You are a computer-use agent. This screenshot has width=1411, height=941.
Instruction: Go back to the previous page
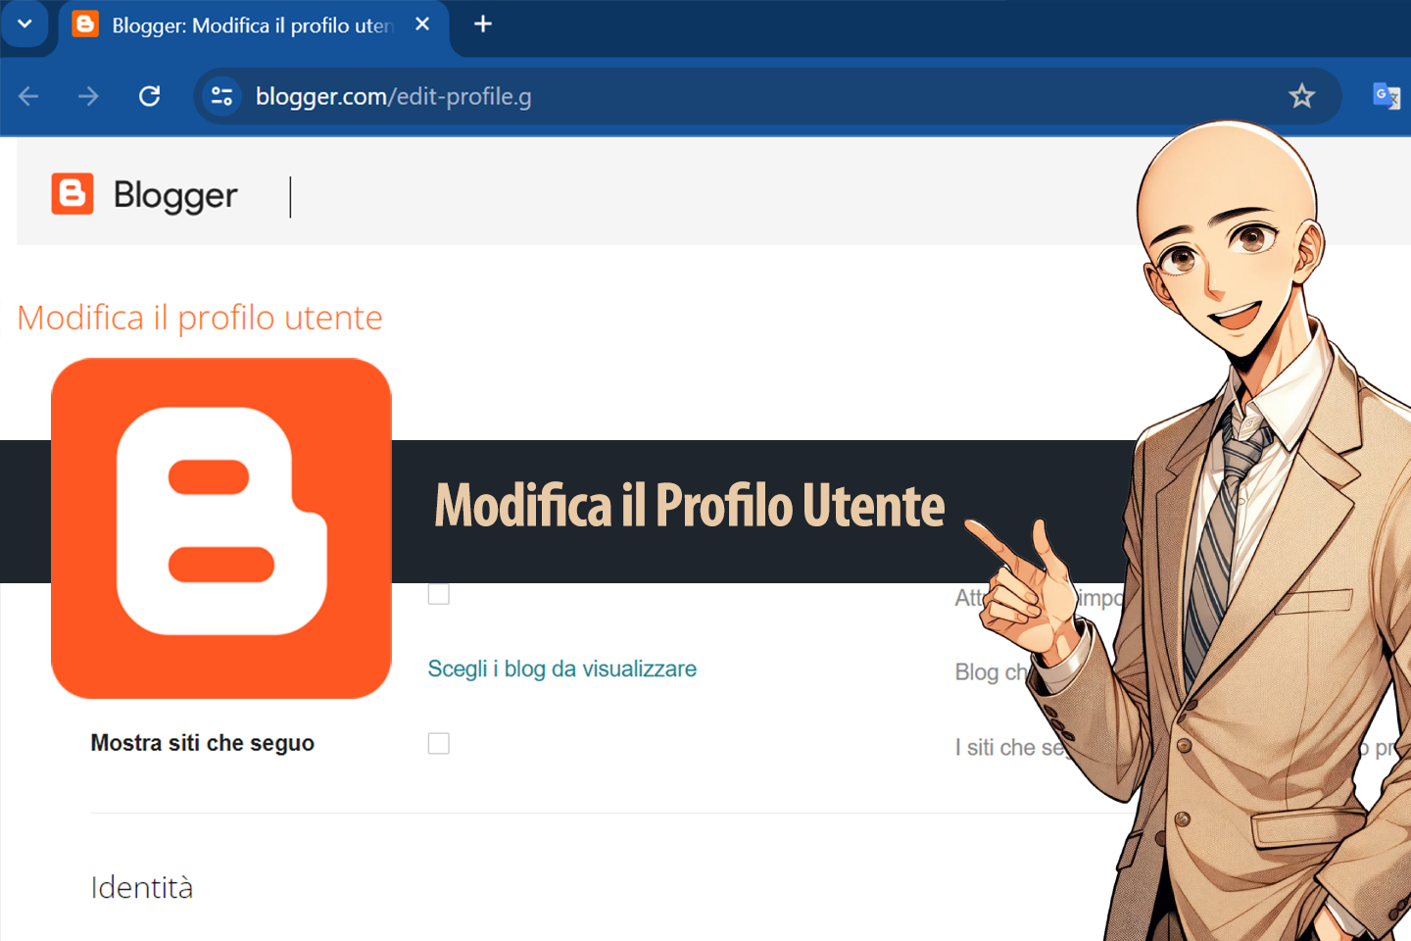pyautogui.click(x=28, y=96)
